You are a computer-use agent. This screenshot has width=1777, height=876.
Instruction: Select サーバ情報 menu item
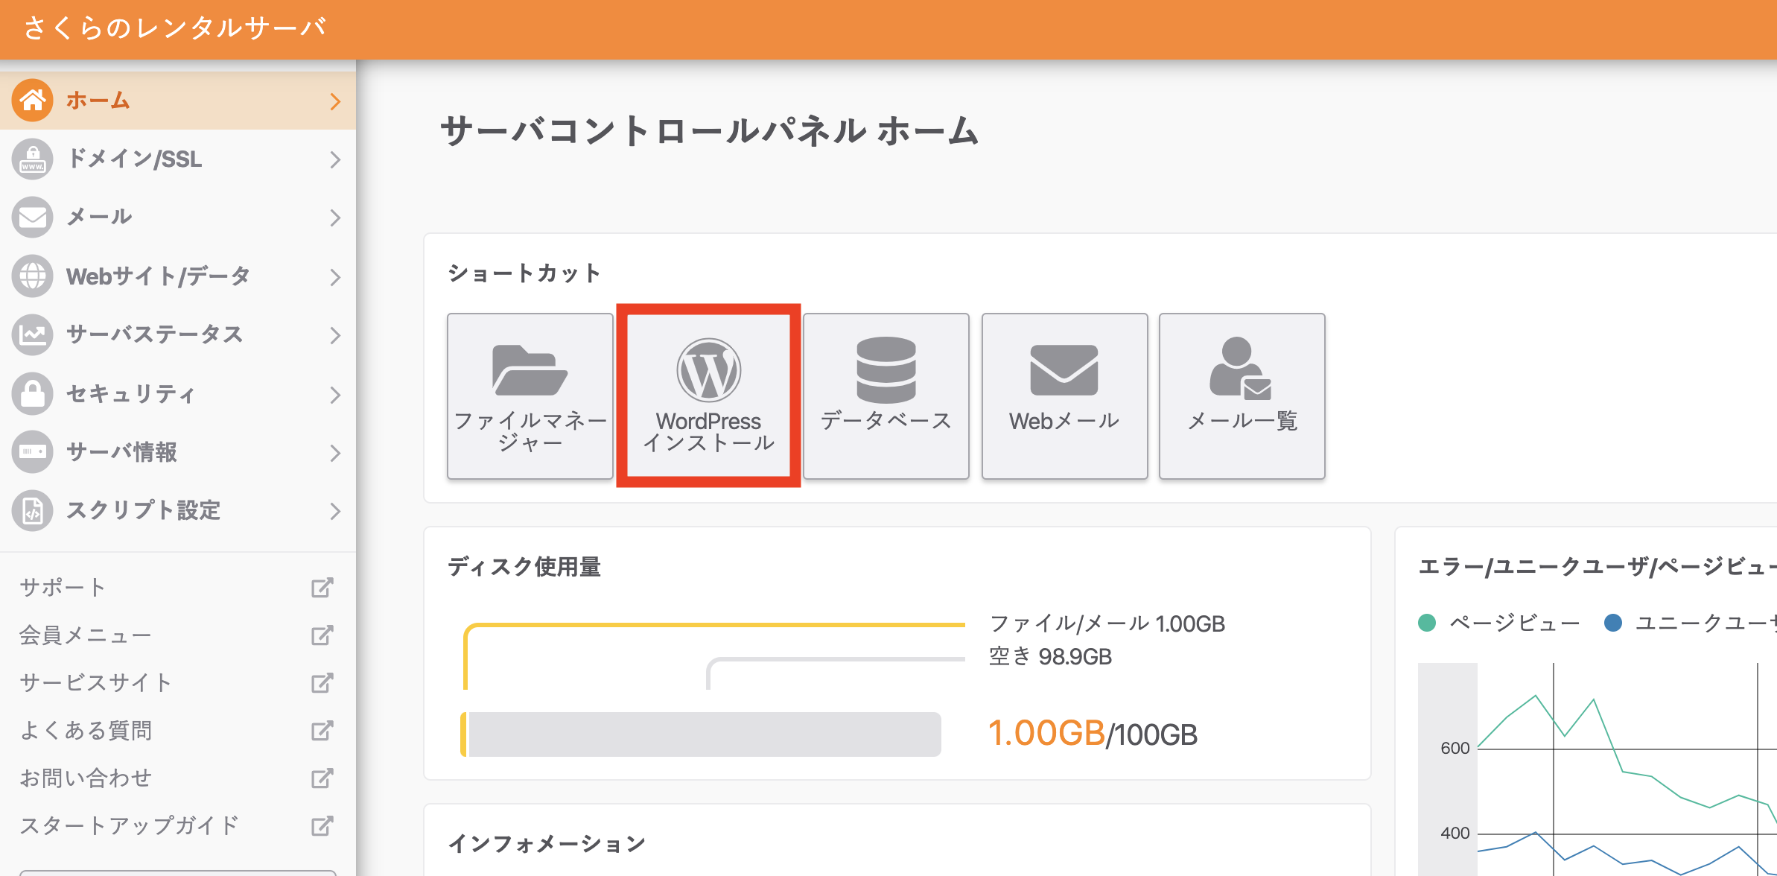(178, 451)
